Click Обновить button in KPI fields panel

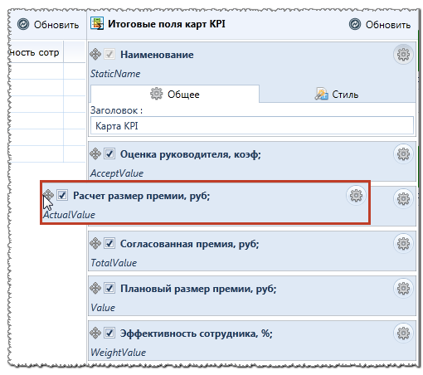click(380, 25)
